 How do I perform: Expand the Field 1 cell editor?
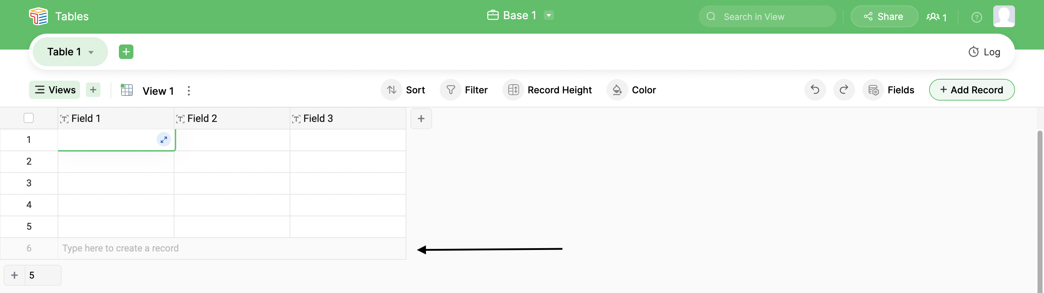[x=164, y=140]
